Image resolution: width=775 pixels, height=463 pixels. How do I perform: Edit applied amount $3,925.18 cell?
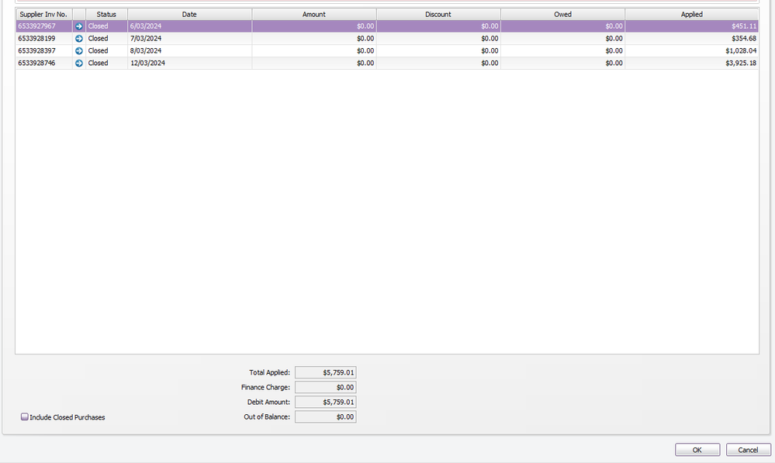click(x=691, y=64)
